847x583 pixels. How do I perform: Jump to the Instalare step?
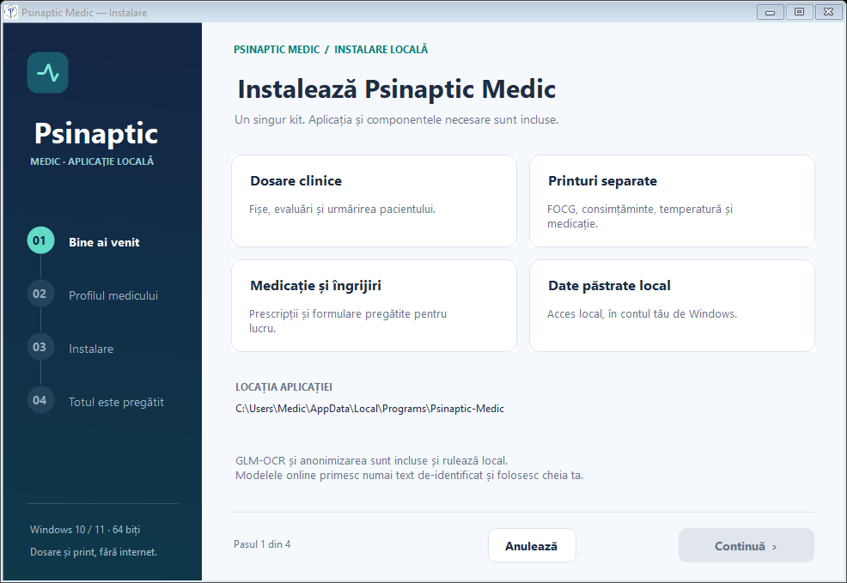[x=91, y=349]
